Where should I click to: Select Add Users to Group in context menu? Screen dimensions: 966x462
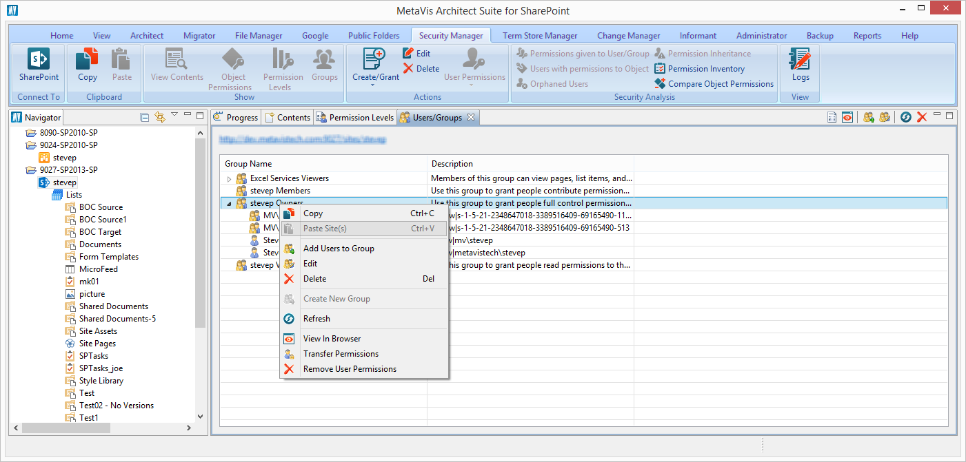339,249
